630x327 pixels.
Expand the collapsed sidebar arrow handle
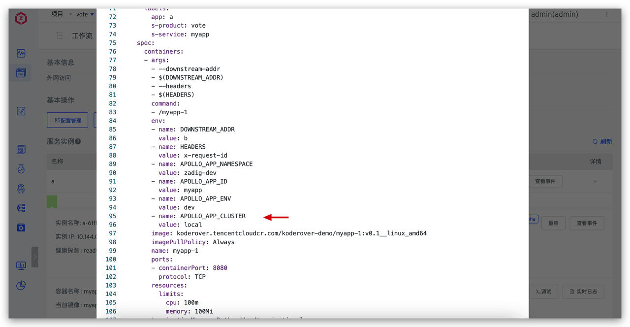(x=34, y=257)
